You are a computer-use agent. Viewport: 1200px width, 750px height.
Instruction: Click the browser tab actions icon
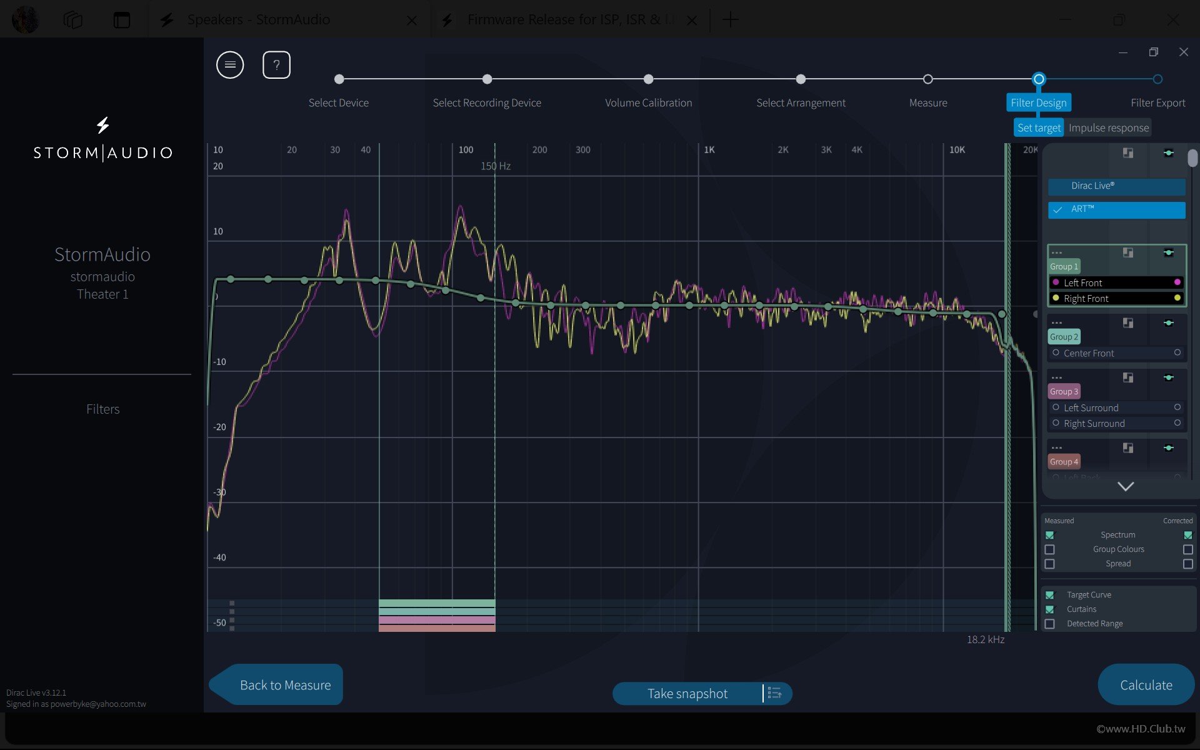pos(122,19)
